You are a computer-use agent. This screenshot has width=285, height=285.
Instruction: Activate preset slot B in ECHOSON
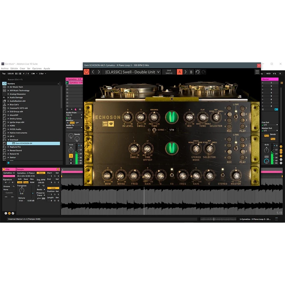click(191, 72)
